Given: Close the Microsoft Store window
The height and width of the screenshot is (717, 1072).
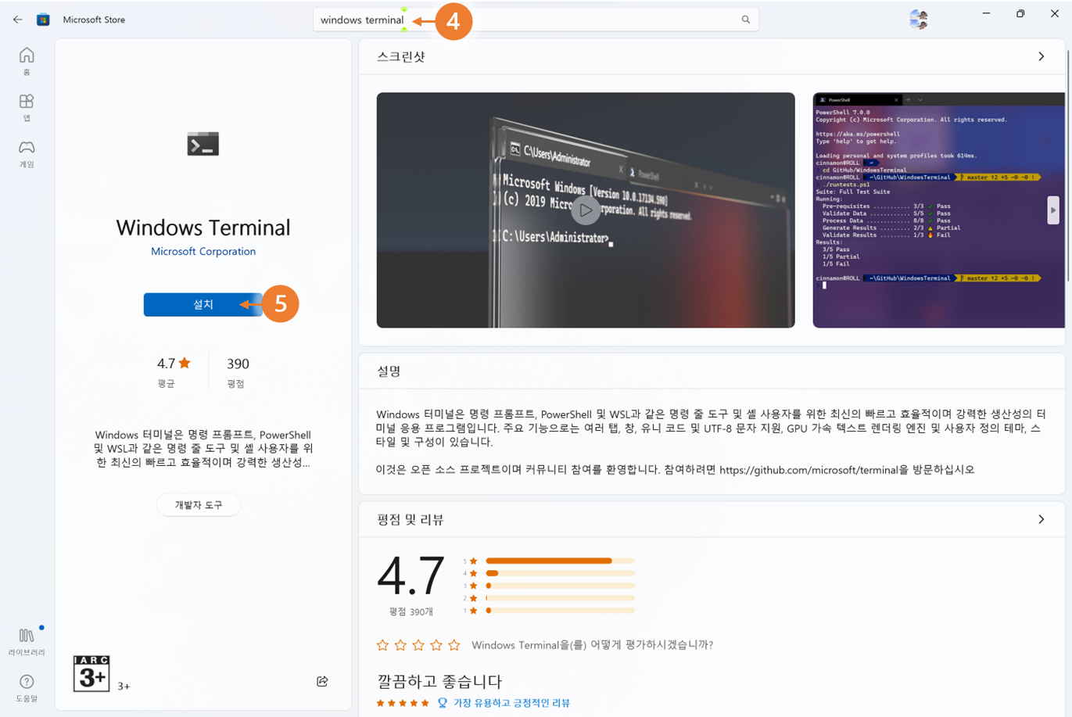Looking at the screenshot, I should 1055,13.
